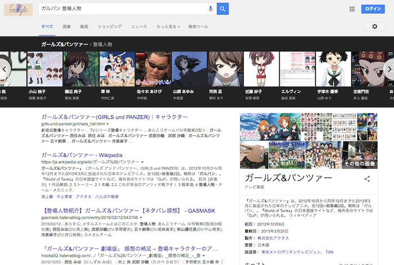Viewport: 394px width, 265px height.
Task: Switch to the 画像 tab
Action: click(66, 26)
